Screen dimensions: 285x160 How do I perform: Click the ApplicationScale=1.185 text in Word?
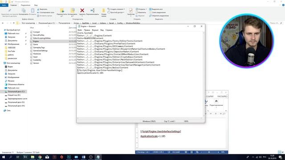point(153,136)
